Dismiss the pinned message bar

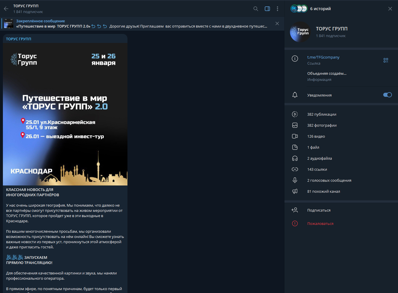[277, 23]
